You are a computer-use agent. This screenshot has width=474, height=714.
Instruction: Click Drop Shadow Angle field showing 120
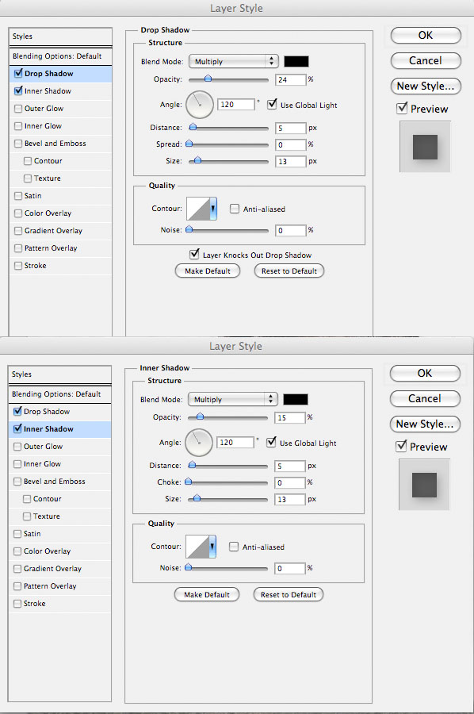tap(236, 104)
